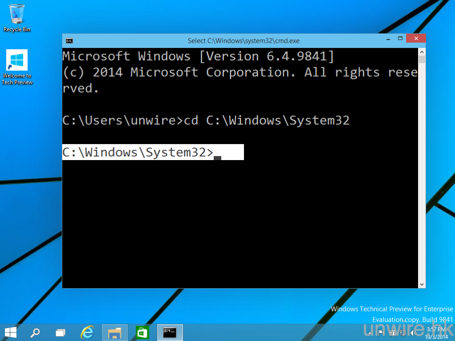This screenshot has height=341, width=455.
Task: Click the Search magnifier on taskbar
Action: pyautogui.click(x=35, y=332)
